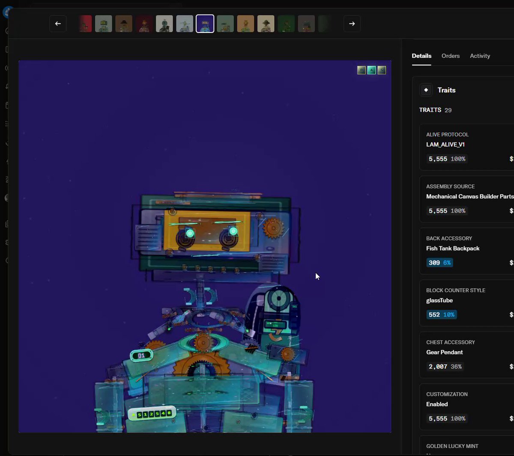Click the 2,007 36% rarity count

pos(445,367)
